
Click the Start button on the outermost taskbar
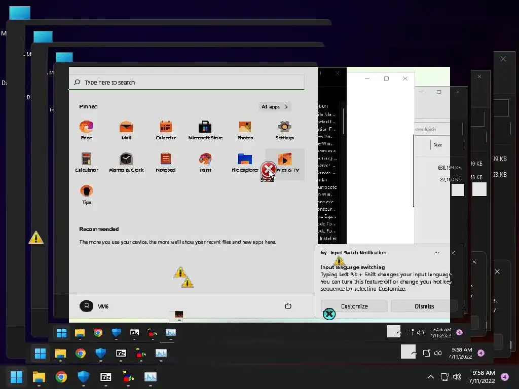(16, 377)
